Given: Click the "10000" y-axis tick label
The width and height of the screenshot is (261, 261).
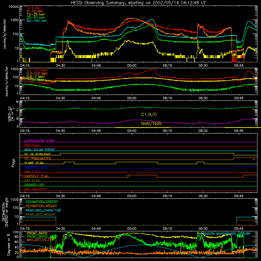Looking at the screenshot, I should 14,7.
